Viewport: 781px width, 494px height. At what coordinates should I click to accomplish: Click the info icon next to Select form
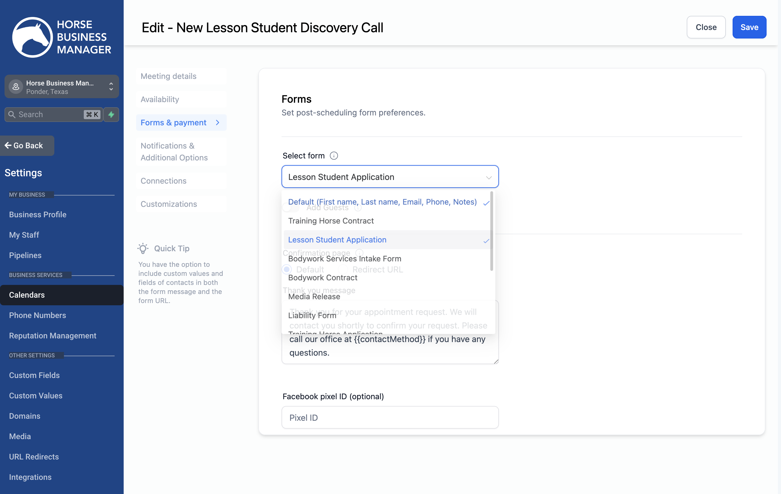pyautogui.click(x=334, y=156)
